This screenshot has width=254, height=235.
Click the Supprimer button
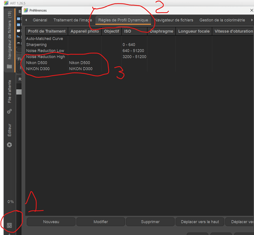pyautogui.click(x=150, y=222)
